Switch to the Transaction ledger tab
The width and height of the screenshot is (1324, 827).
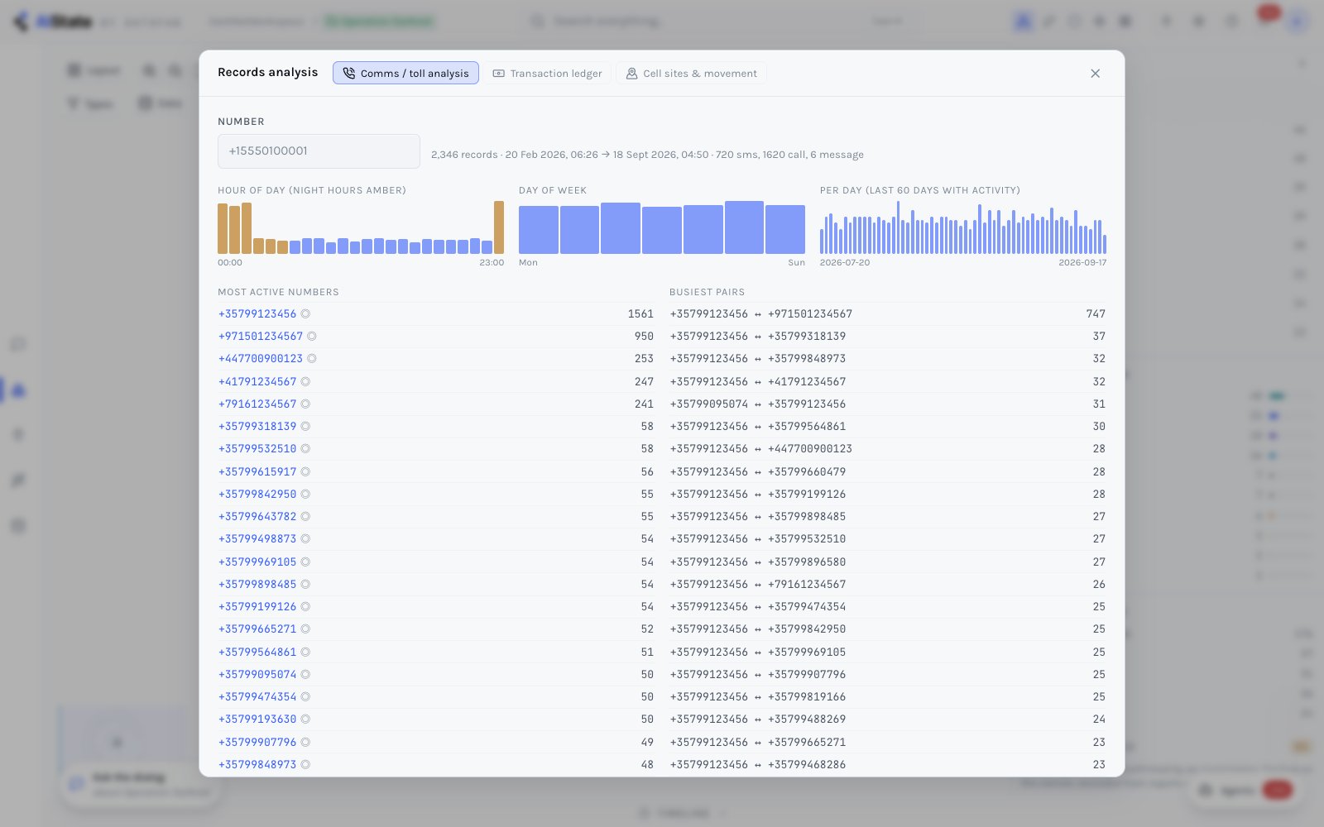pos(548,74)
